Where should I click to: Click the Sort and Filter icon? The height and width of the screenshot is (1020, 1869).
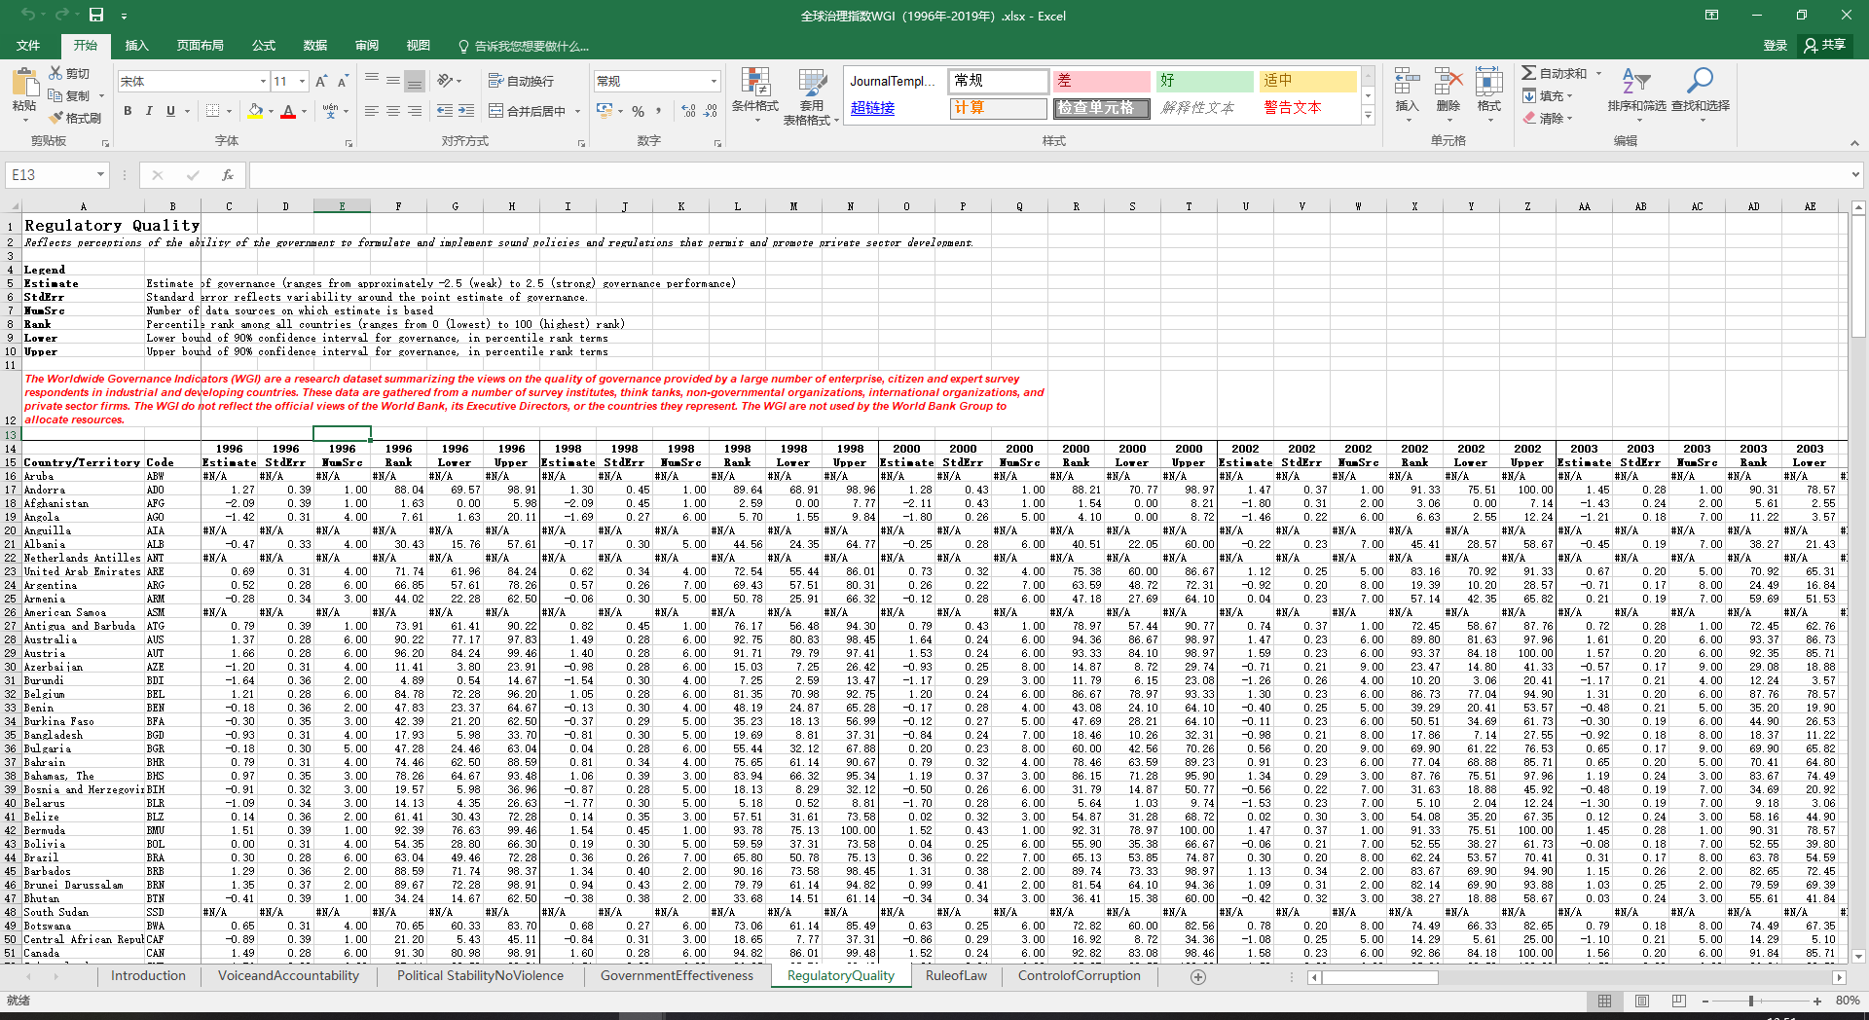(1636, 81)
